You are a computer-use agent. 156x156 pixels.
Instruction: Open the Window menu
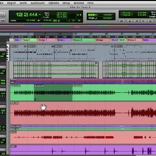coord(79,3)
